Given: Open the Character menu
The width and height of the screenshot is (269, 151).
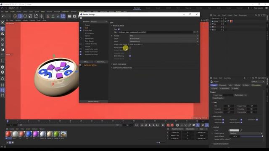Looking at the screenshot, I should 66,12.
